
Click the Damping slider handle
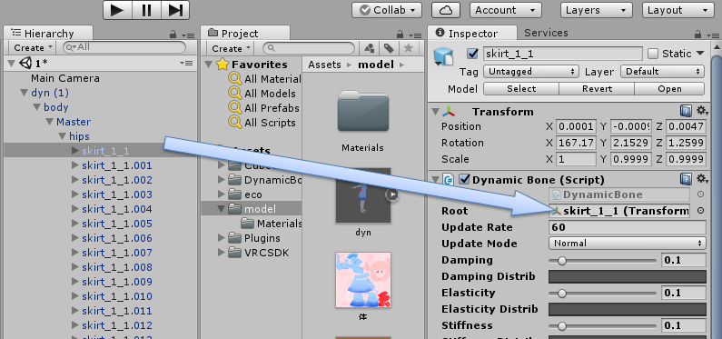pos(562,260)
